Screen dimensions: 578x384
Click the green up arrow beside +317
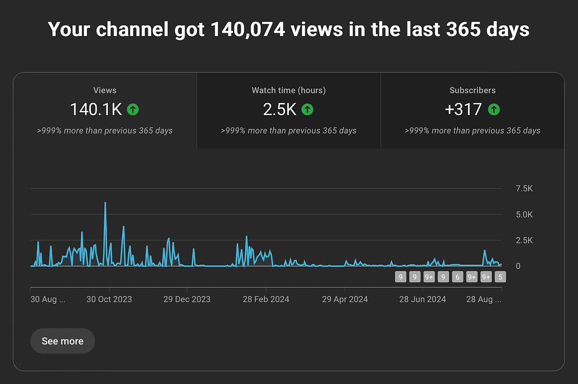[x=494, y=109]
